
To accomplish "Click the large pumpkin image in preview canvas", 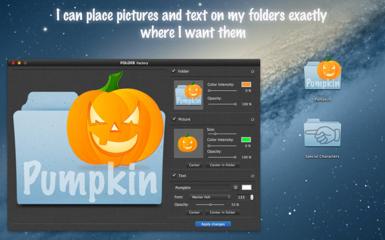I will pyautogui.click(x=115, y=120).
